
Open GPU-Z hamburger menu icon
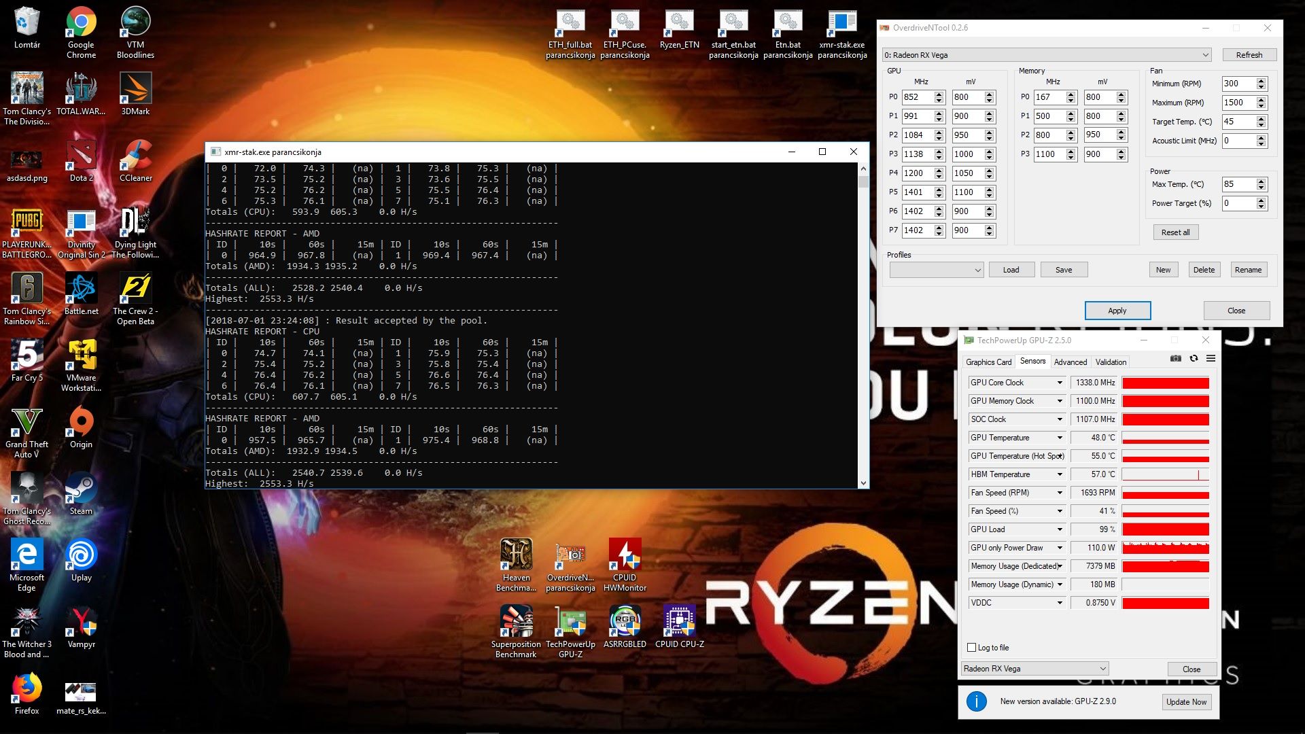pos(1211,359)
